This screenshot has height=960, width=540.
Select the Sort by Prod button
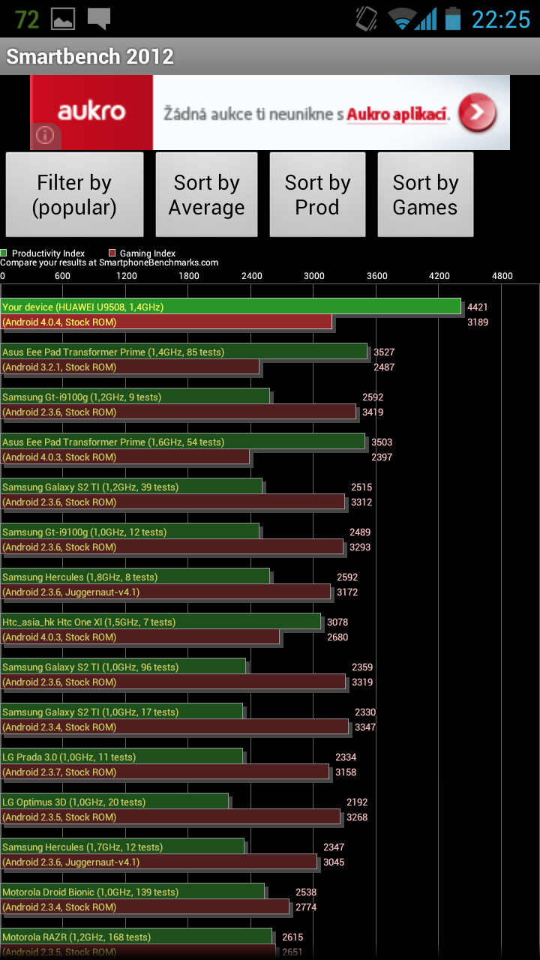pos(317,195)
